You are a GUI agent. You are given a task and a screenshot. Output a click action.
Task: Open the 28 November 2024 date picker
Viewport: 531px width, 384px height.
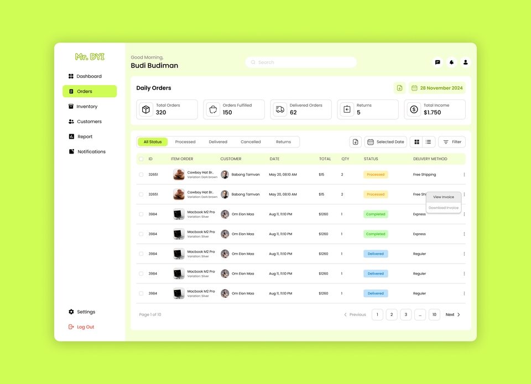tap(436, 88)
